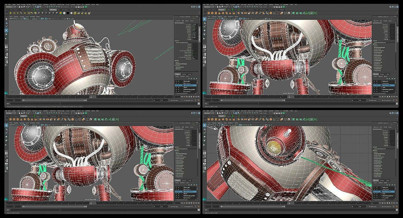The image size is (403, 218).
Task: Create Point Light from top-left Rendering shelf
Action: [x=18, y=13]
